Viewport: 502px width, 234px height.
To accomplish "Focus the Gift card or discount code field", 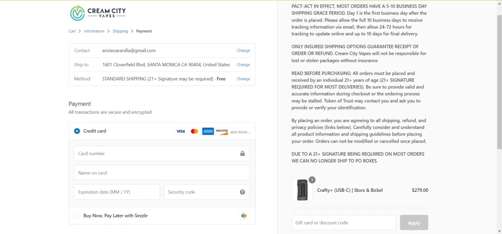I will [x=343, y=222].
